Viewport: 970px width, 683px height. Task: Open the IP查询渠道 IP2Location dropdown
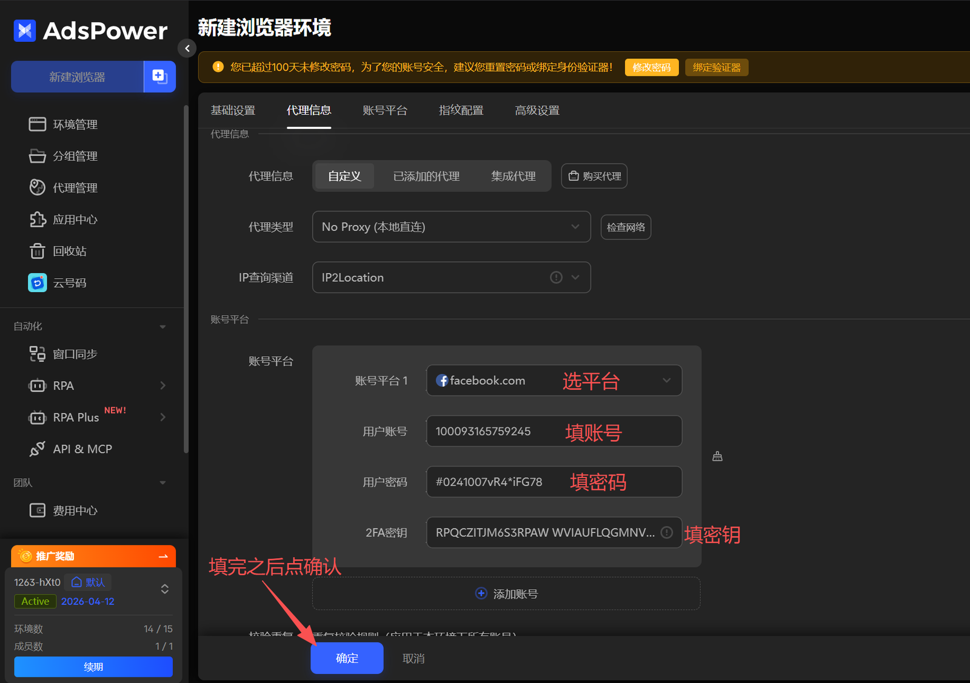(x=452, y=278)
